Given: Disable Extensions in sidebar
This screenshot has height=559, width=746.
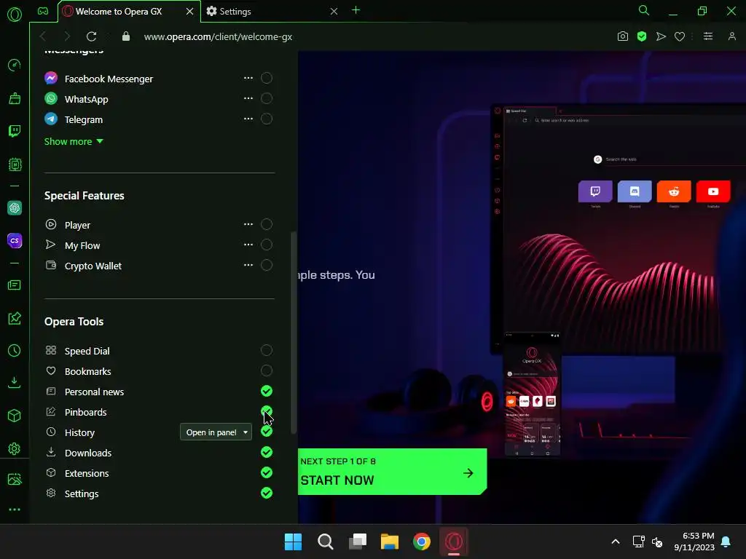Looking at the screenshot, I should tap(267, 472).
